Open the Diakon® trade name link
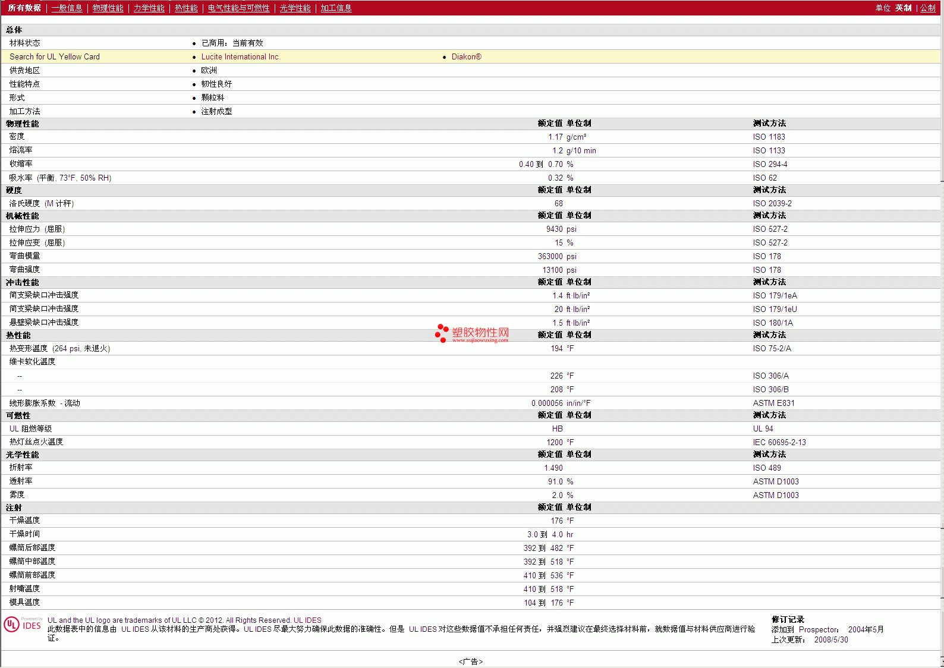944x668 pixels. pyautogui.click(x=467, y=56)
